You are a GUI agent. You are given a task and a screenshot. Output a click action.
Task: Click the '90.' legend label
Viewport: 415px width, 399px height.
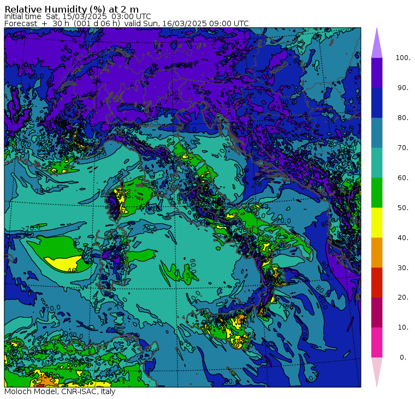click(x=403, y=88)
